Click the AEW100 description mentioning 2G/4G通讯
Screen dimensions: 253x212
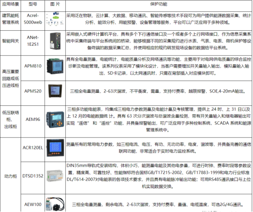tap(158, 204)
